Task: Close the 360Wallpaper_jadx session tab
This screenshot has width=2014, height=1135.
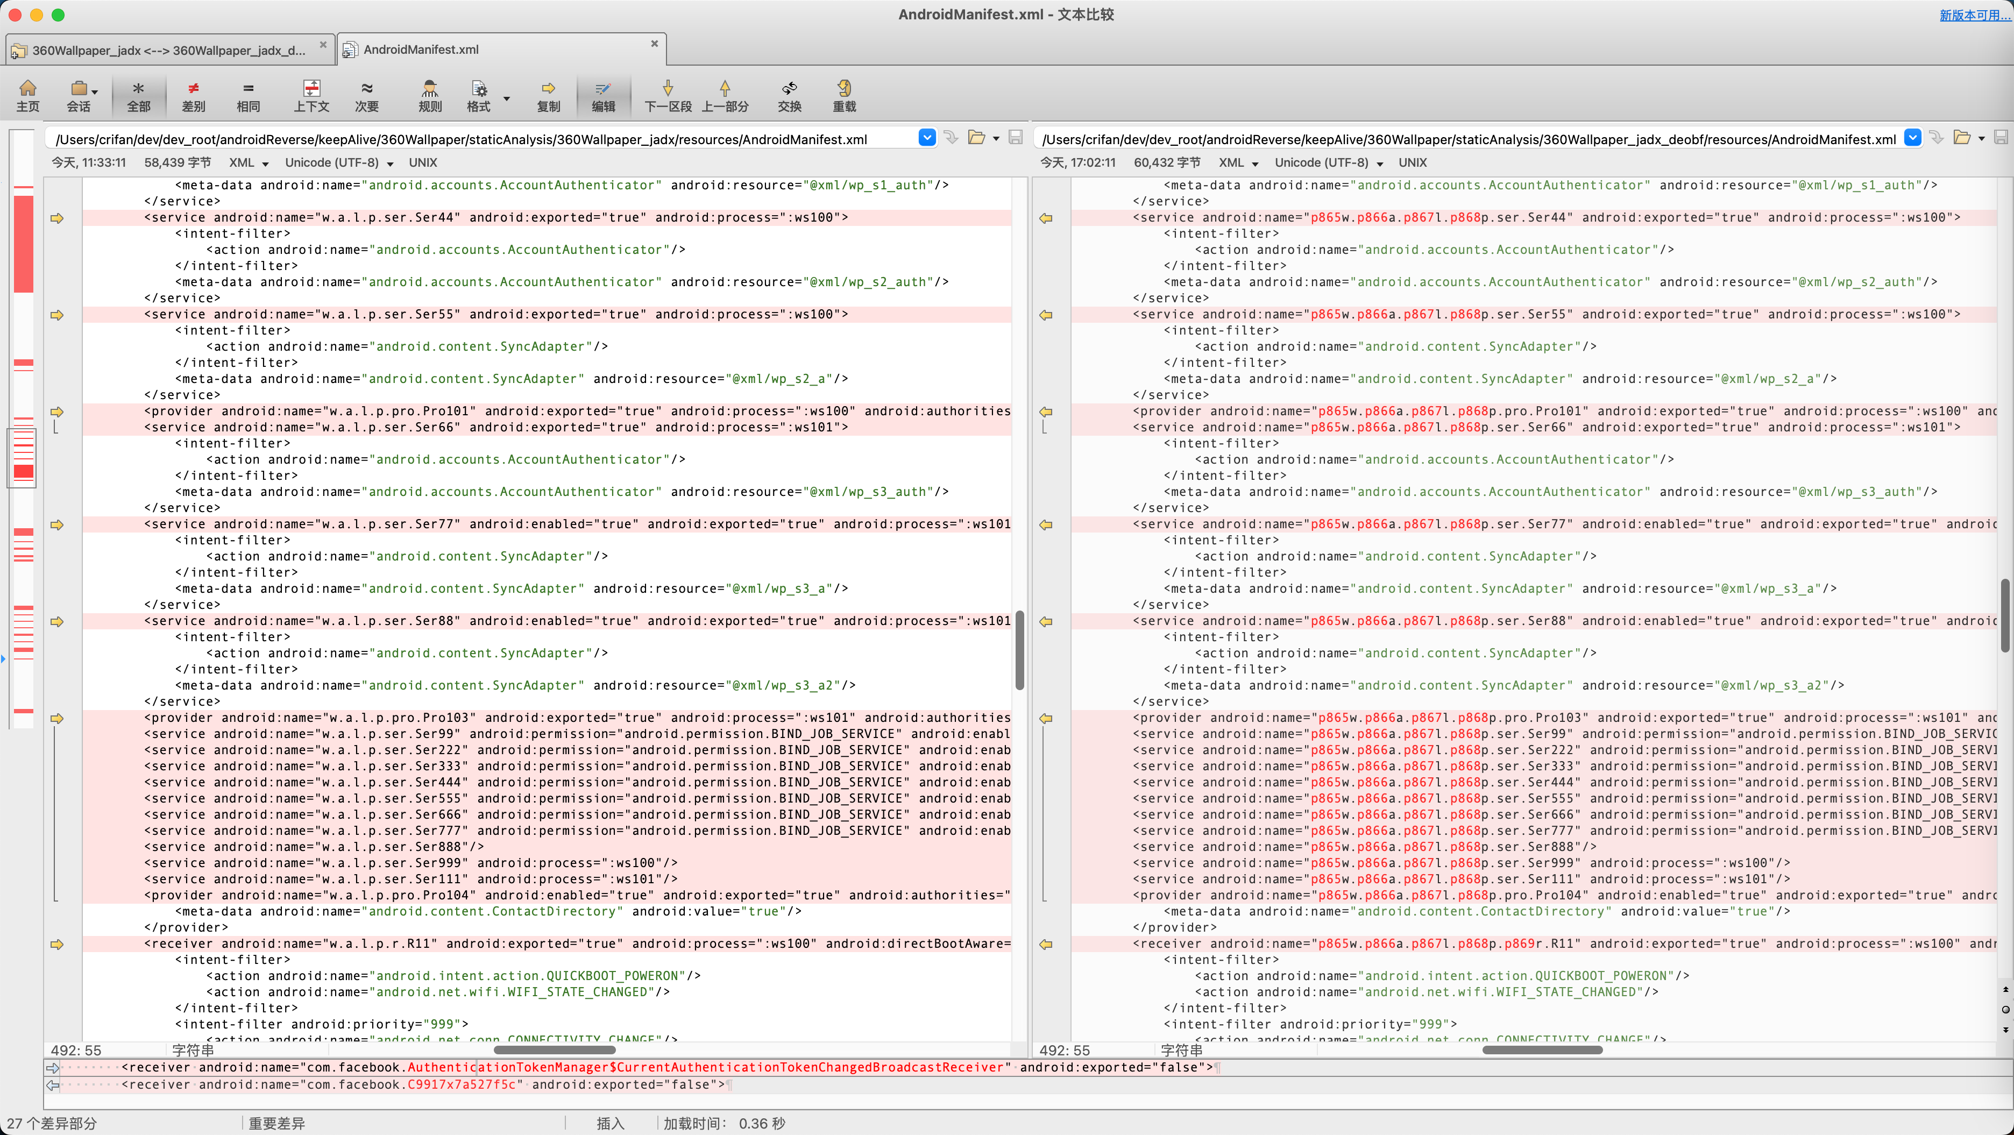Action: (x=323, y=45)
